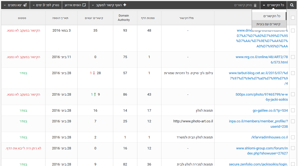The height and width of the screenshot is (166, 298).
Task: Click the note icon on הוסיפו אירוע
Action: 84,5
